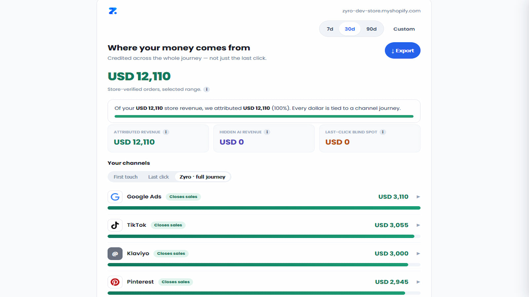The height and width of the screenshot is (297, 529).
Task: Expand the TikTok row arrow
Action: coord(418,225)
